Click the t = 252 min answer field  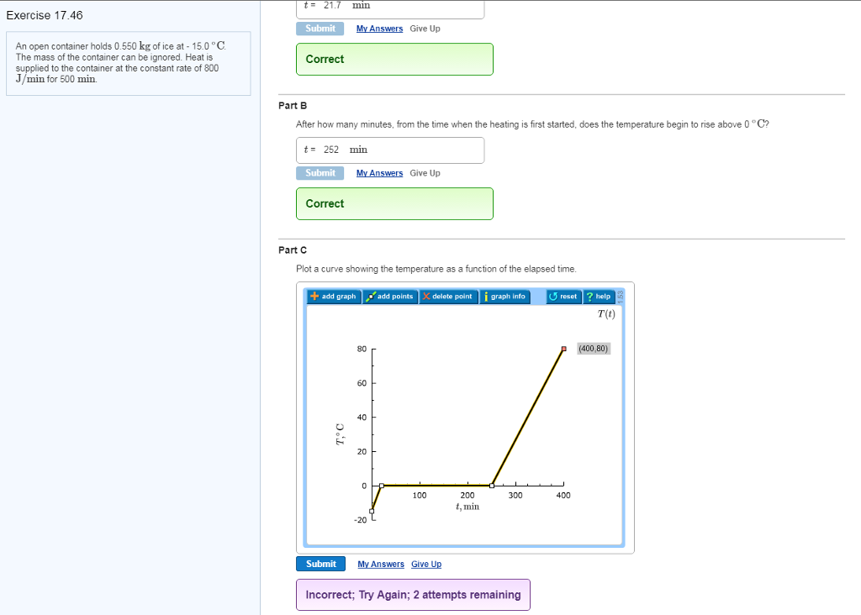(x=389, y=150)
